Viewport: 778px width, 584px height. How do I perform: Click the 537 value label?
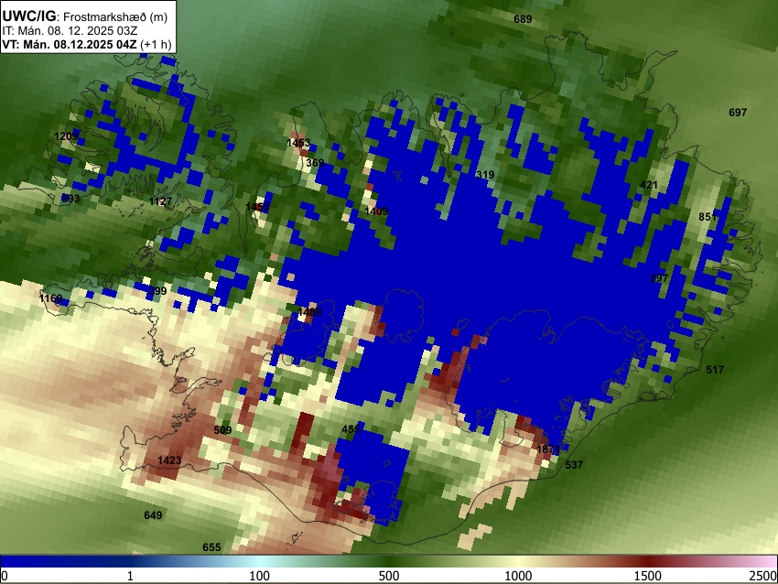574,465
